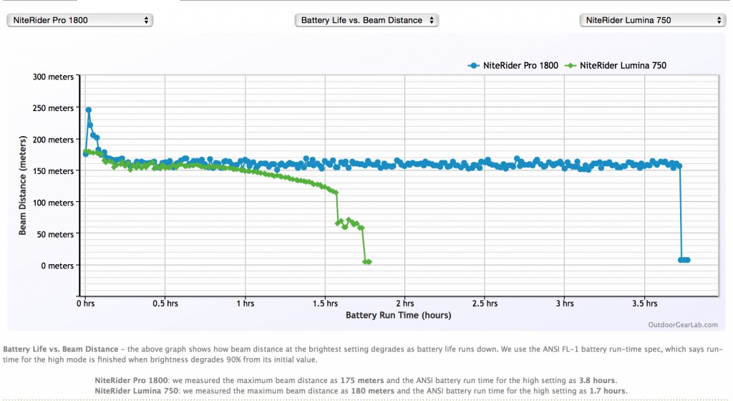The width and height of the screenshot is (733, 401).
Task: Click the "Battery Run Time (hours)" axis title
Action: click(x=399, y=314)
